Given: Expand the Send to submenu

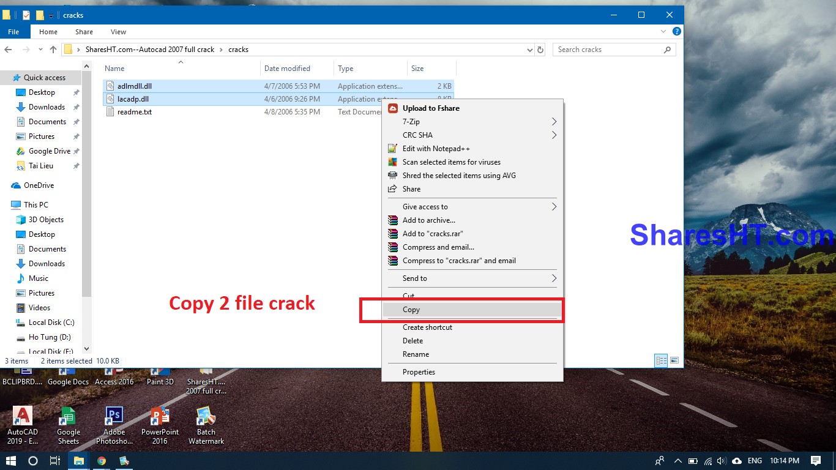Looking at the screenshot, I should click(x=554, y=278).
